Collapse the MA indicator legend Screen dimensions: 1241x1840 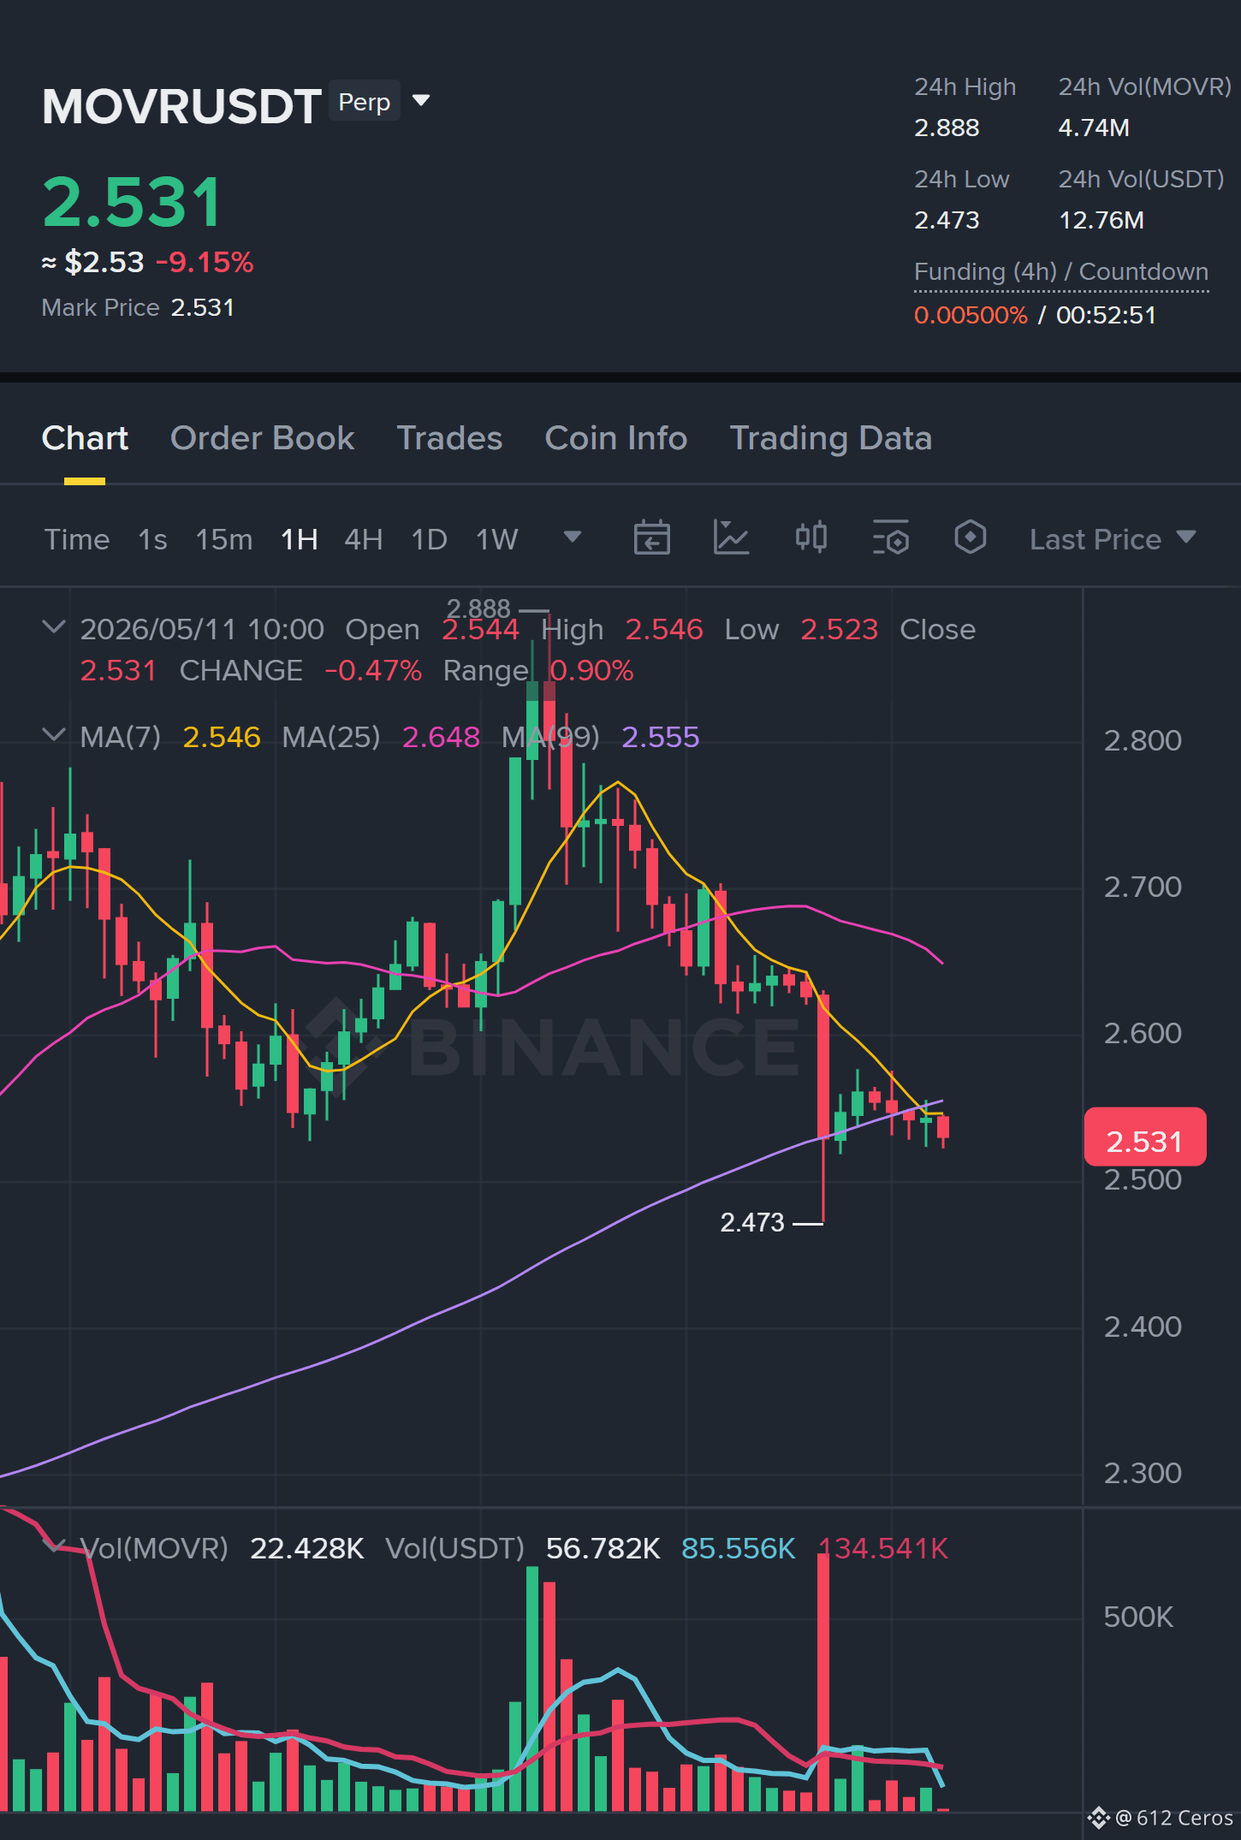(x=54, y=735)
